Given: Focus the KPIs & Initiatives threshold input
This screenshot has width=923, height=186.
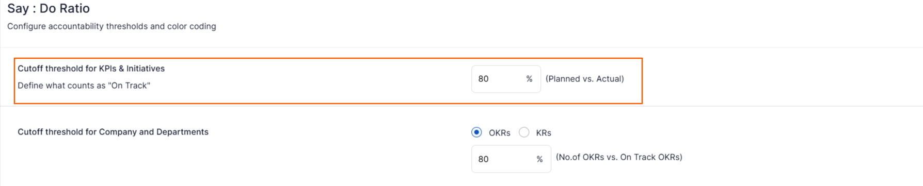Looking at the screenshot, I should click(x=506, y=79).
